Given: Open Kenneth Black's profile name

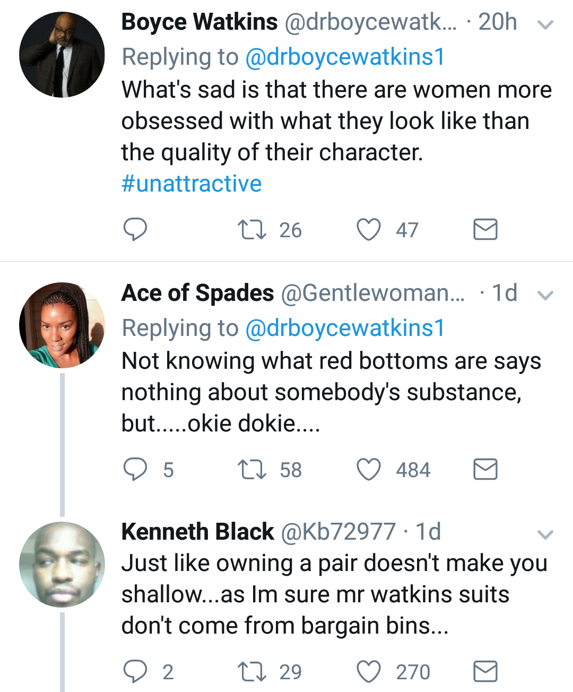Looking at the screenshot, I should pyautogui.click(x=198, y=532).
